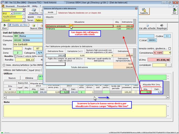Click the Aliquota Mini Imu Aliq. cell
This screenshot has height=134, width=179.
[146, 92]
